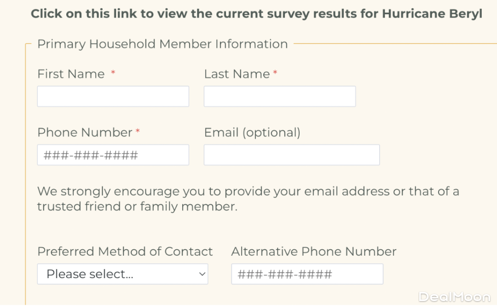Click the DealMoon watermark logo
Image resolution: width=497 pixels, height=308 pixels.
point(454,297)
